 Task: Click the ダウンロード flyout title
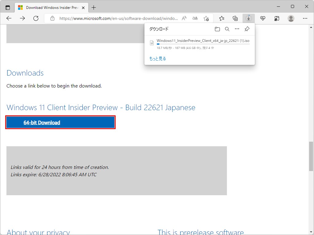pyautogui.click(x=159, y=29)
